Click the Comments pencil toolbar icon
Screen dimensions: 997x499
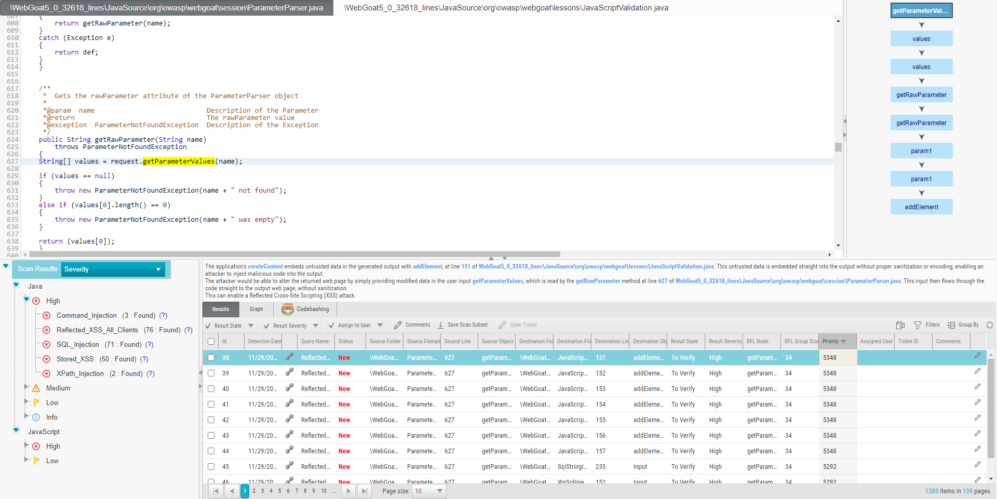coord(398,325)
